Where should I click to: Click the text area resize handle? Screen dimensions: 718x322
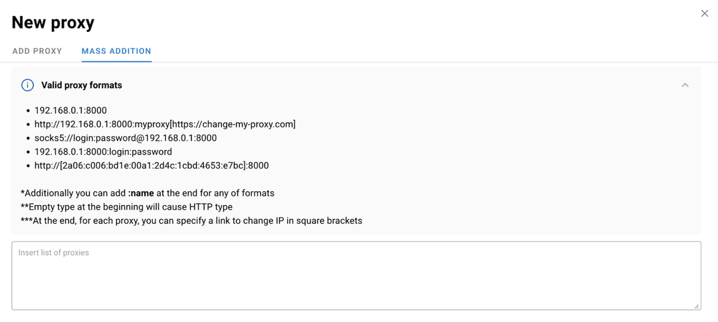click(x=697, y=306)
